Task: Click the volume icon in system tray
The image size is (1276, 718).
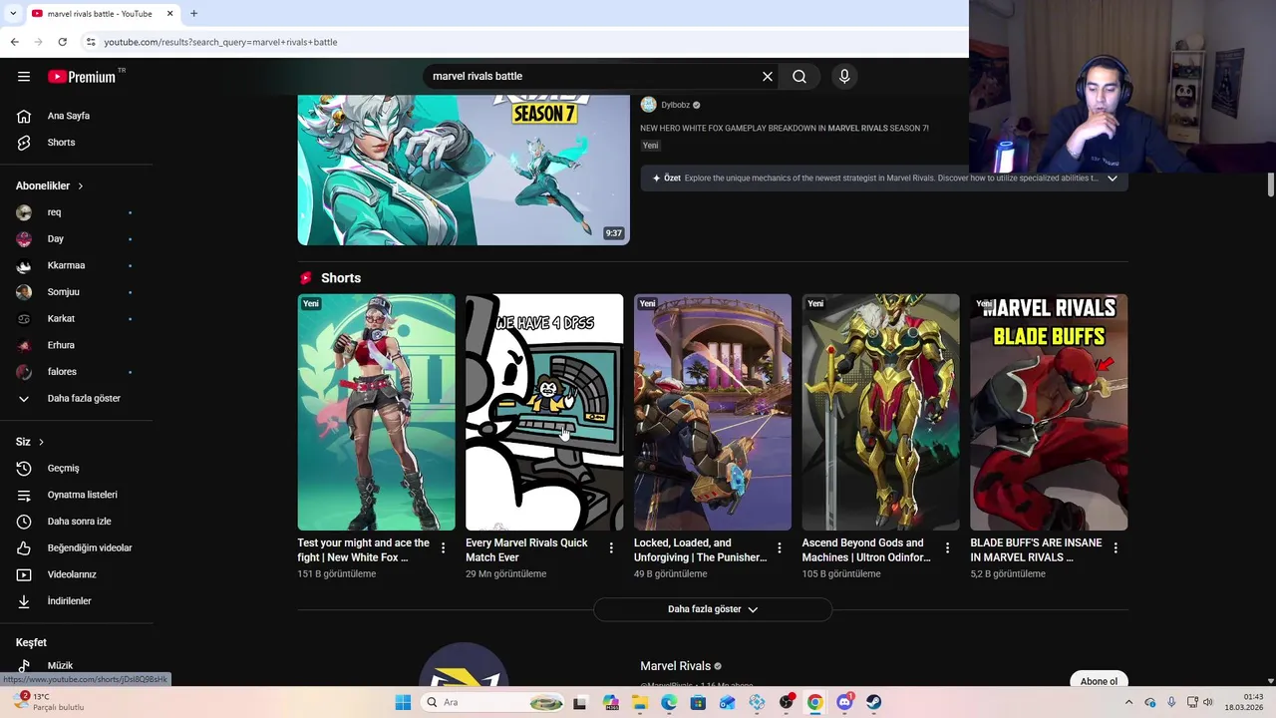Action: tap(1207, 702)
